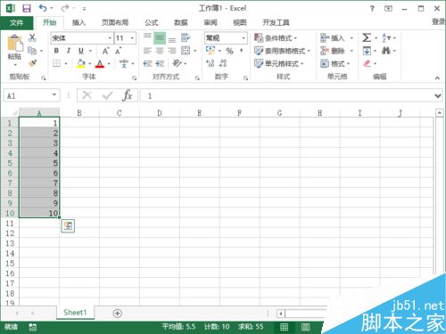Increase font size
Viewport: 446px width, 334px height.
[105, 51]
